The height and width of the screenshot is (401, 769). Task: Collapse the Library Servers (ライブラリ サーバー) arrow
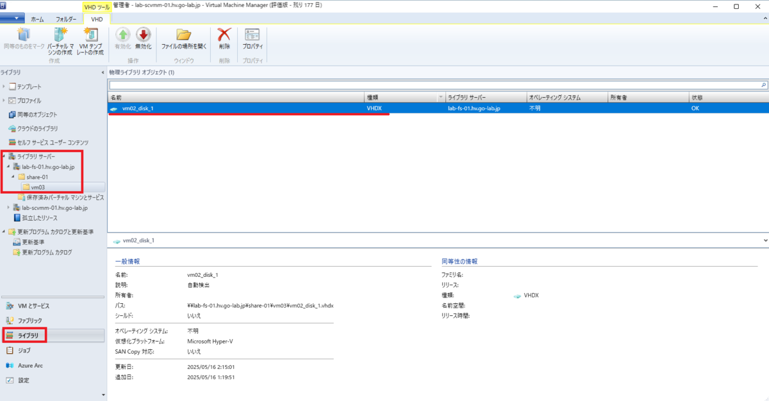point(4,157)
